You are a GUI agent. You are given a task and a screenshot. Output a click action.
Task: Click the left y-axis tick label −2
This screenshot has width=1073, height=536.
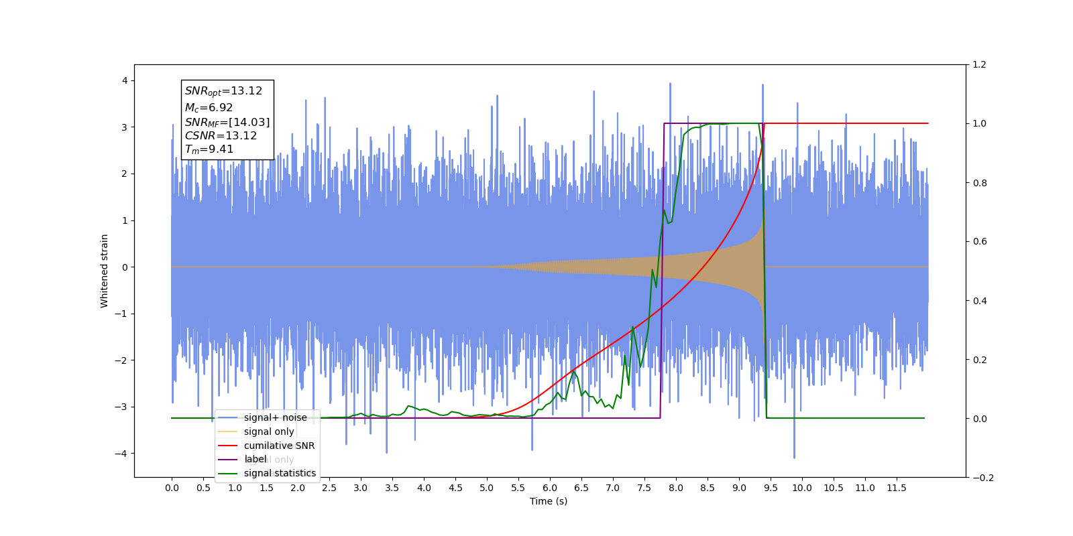point(121,360)
